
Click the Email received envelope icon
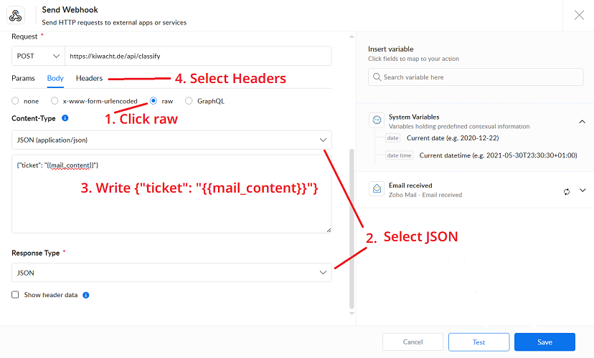[x=377, y=190]
